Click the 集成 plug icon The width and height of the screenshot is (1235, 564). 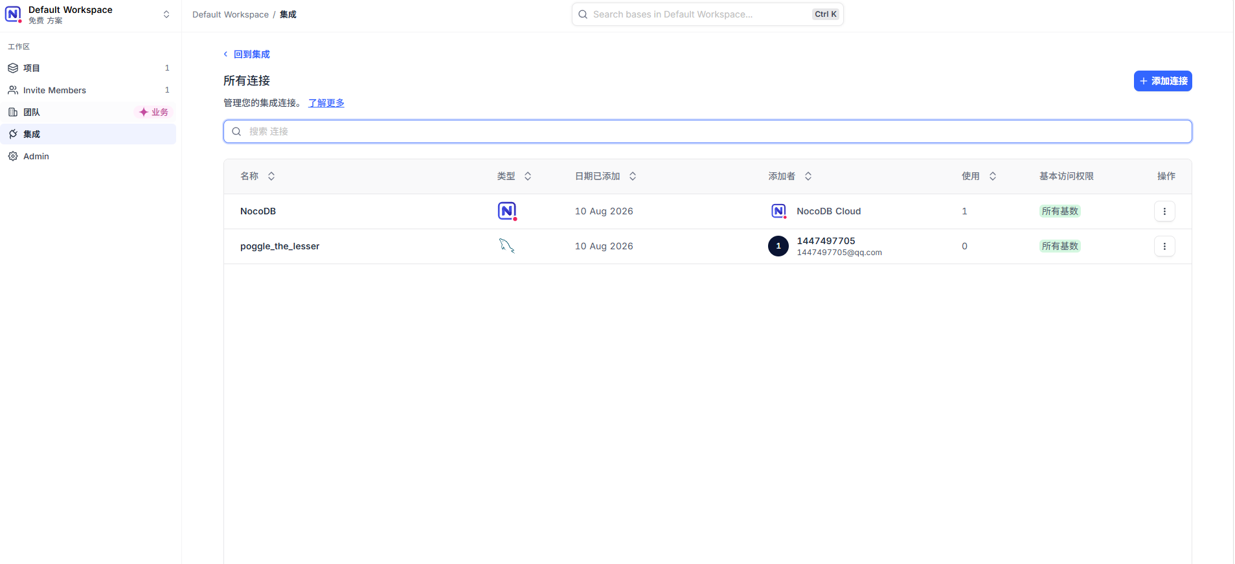13,134
